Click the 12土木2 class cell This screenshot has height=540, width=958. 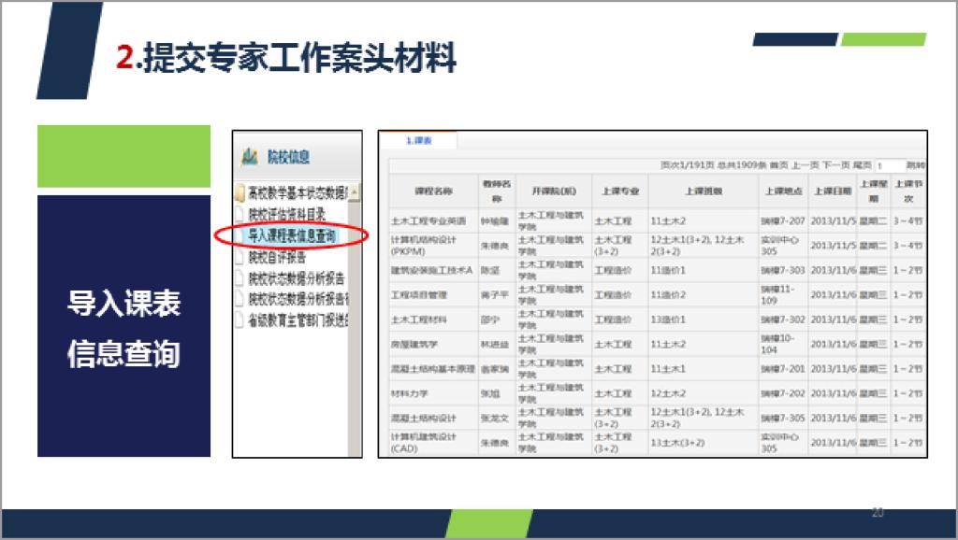tap(704, 393)
